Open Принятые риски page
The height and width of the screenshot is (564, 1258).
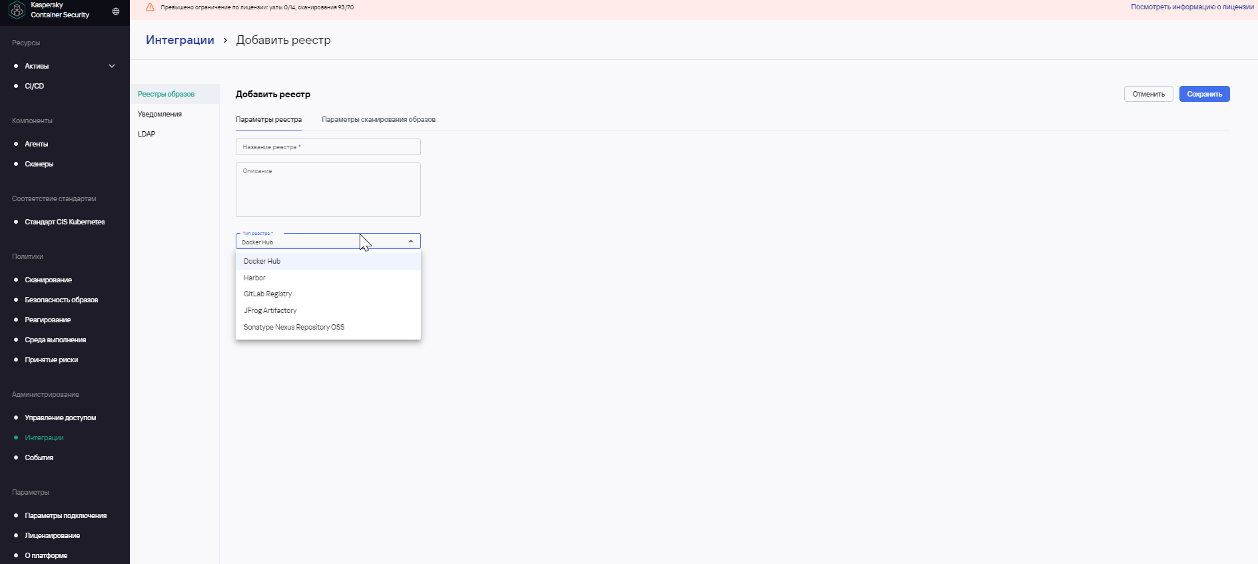coord(51,360)
